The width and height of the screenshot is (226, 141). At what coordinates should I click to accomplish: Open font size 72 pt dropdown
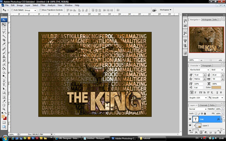click(205, 75)
